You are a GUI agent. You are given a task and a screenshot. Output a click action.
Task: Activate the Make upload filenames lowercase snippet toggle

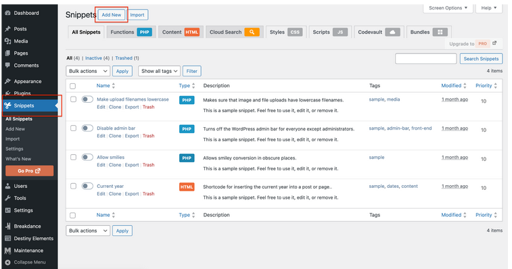(x=87, y=99)
